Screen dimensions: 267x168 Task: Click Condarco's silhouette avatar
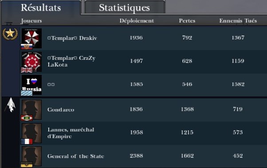(x=31, y=109)
